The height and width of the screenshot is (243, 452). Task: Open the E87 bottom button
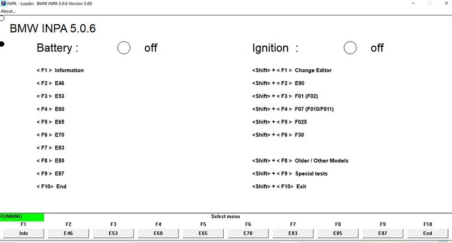pyautogui.click(x=383, y=233)
